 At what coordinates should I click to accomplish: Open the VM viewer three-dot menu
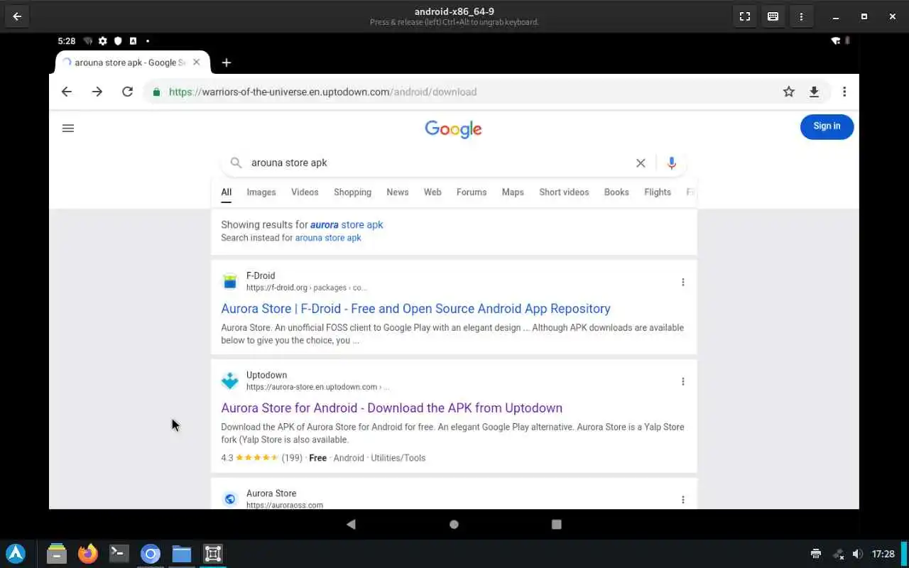click(x=802, y=16)
